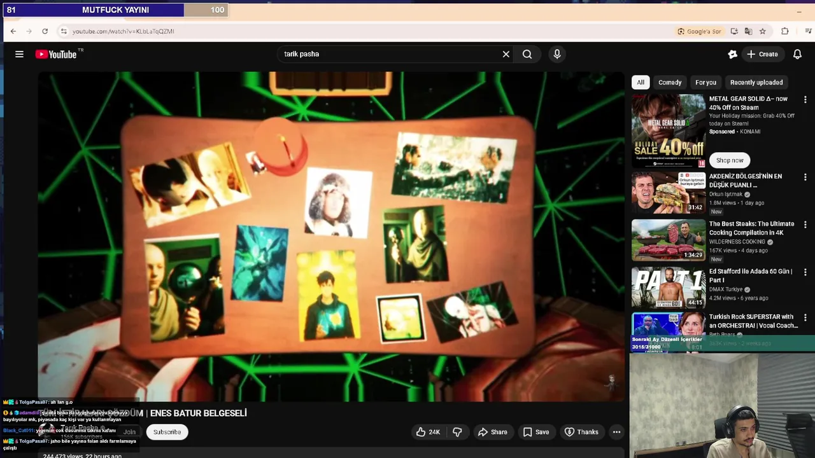The height and width of the screenshot is (458, 815).
Task: Select the Comedy filter chip
Action: 670,82
